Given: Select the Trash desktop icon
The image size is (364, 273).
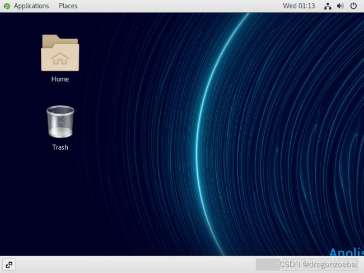Looking at the screenshot, I should 60,122.
